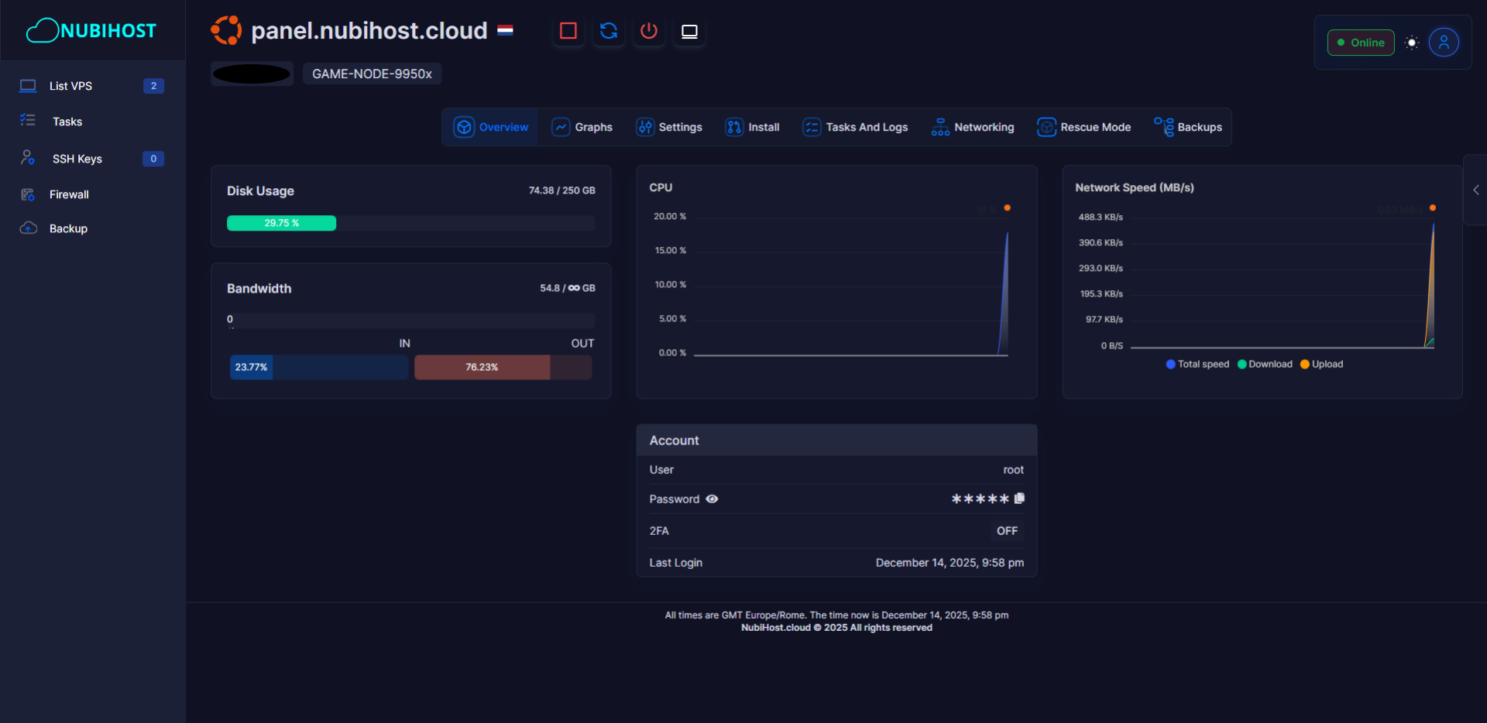Toggle the 2FA OFF switch
This screenshot has height=723, width=1487.
click(x=1007, y=531)
